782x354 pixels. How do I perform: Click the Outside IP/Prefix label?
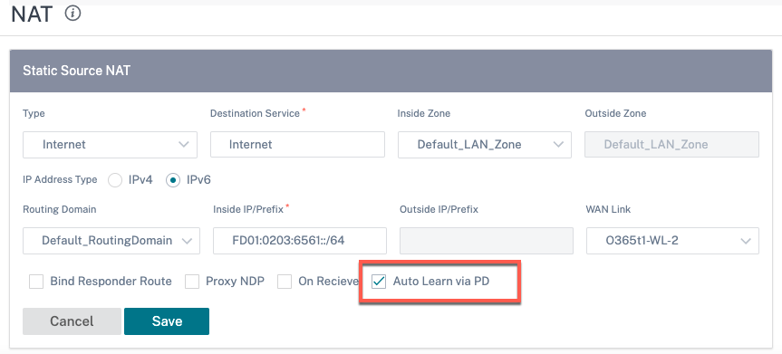point(439,209)
